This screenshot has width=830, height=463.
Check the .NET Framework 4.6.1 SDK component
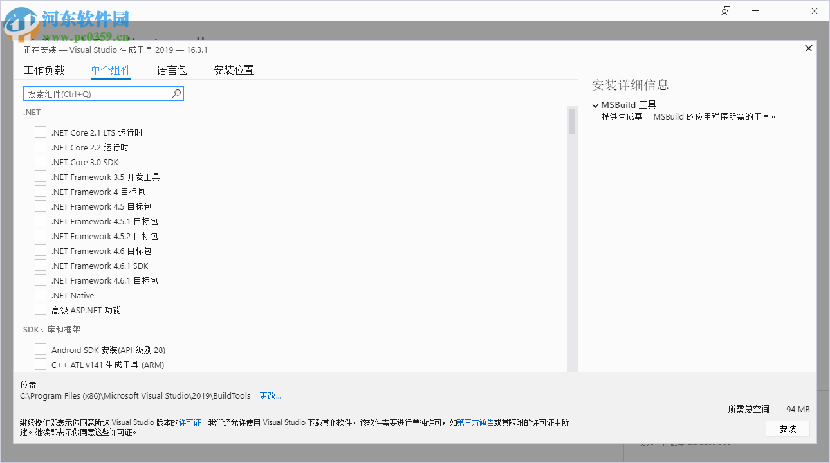pyautogui.click(x=40, y=265)
